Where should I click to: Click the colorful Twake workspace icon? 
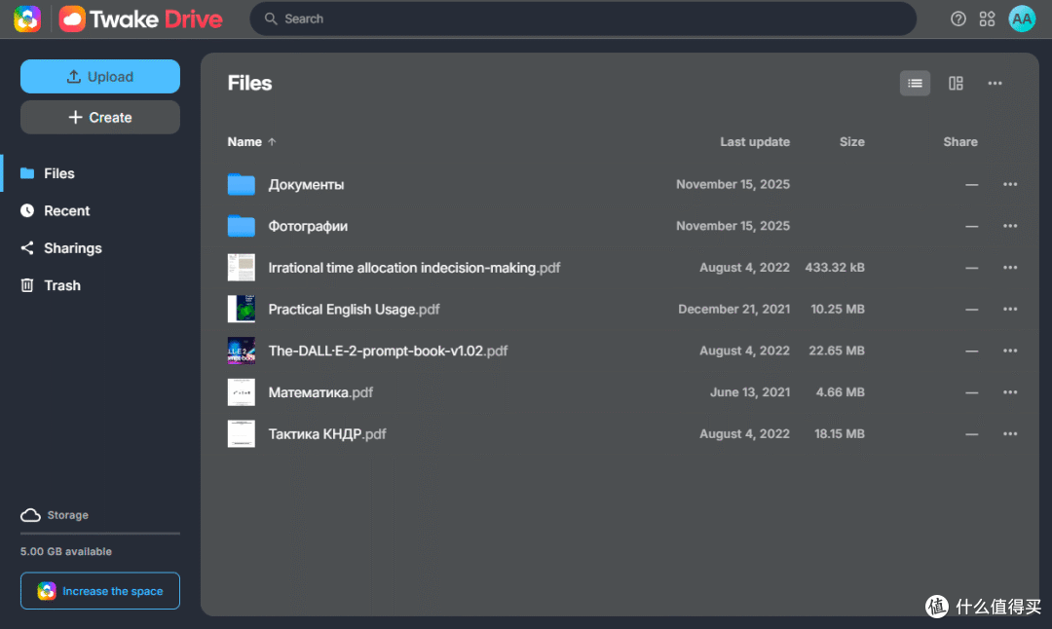(27, 18)
